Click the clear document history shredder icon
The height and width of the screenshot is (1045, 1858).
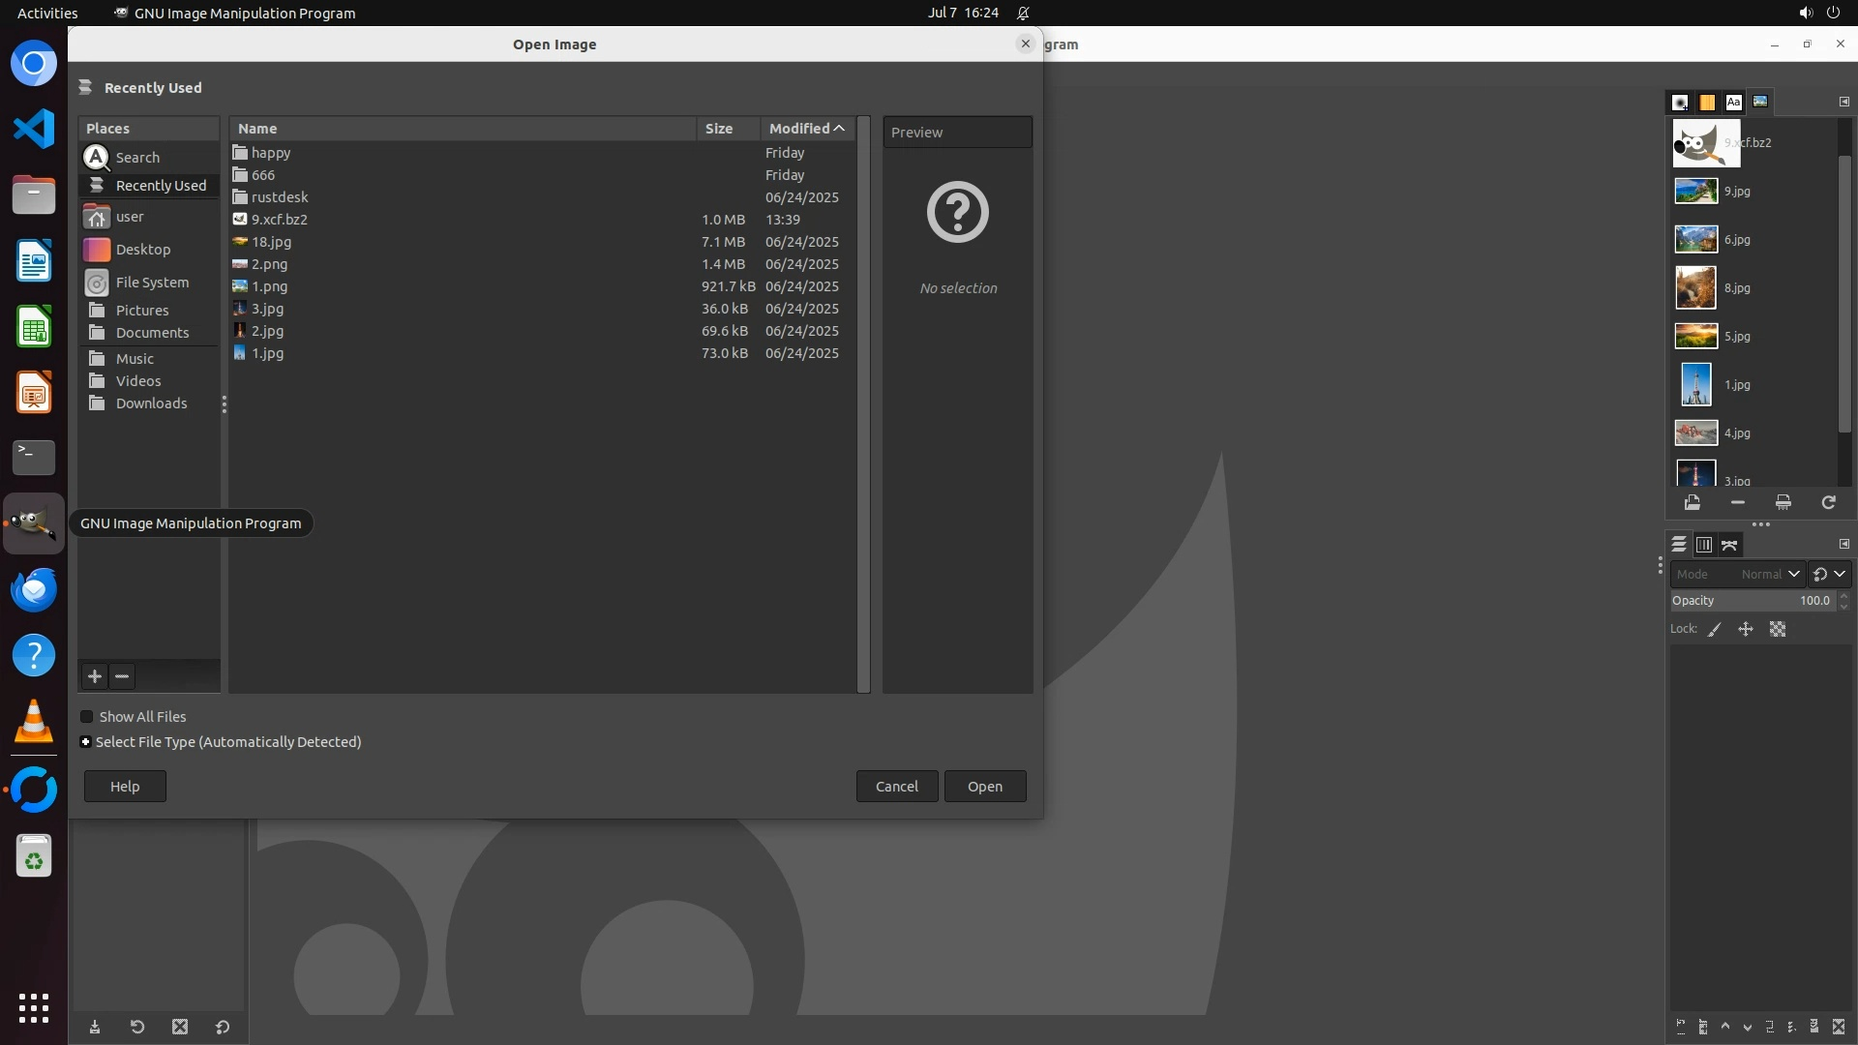(1783, 502)
